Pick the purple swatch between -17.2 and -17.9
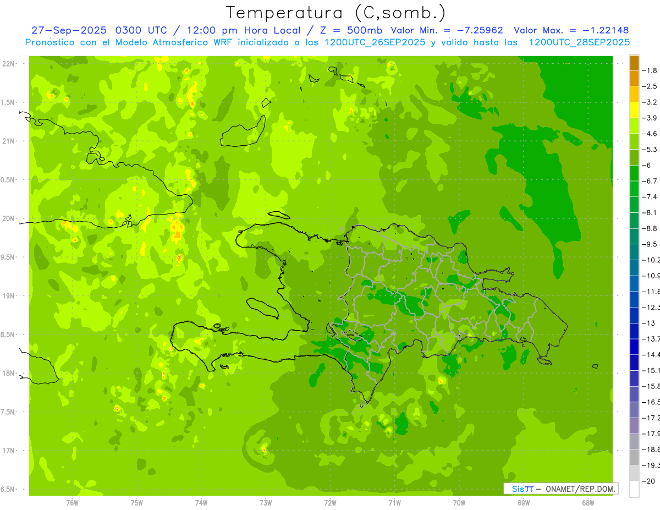660x510 pixels. (x=634, y=426)
